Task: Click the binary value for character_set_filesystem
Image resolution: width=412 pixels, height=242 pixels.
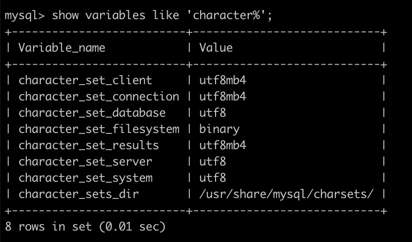Action: coord(219,129)
